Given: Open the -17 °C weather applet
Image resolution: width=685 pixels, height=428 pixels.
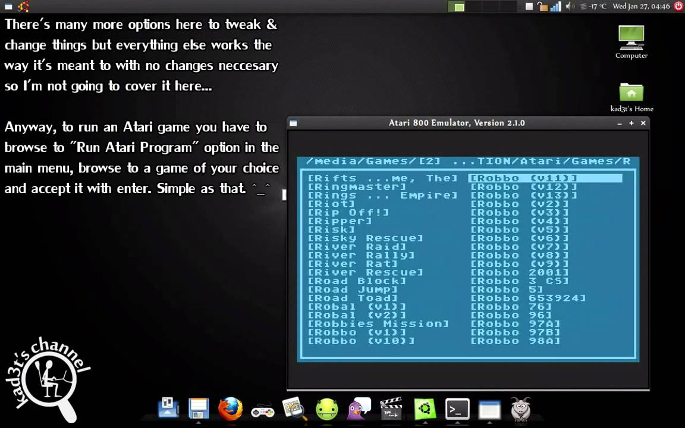Looking at the screenshot, I should [593, 6].
